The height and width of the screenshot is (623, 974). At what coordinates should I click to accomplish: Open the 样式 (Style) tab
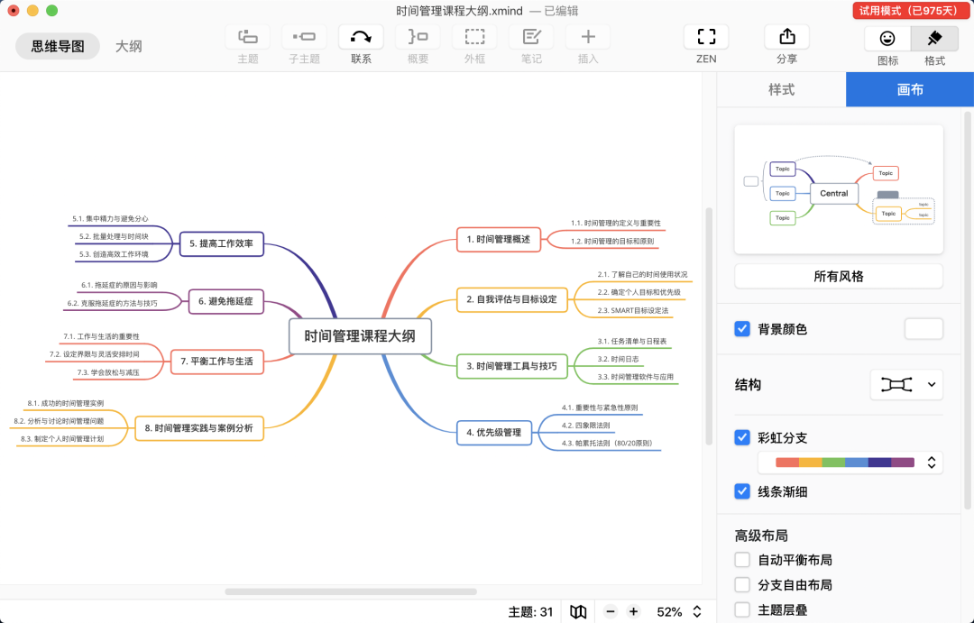coord(781,89)
